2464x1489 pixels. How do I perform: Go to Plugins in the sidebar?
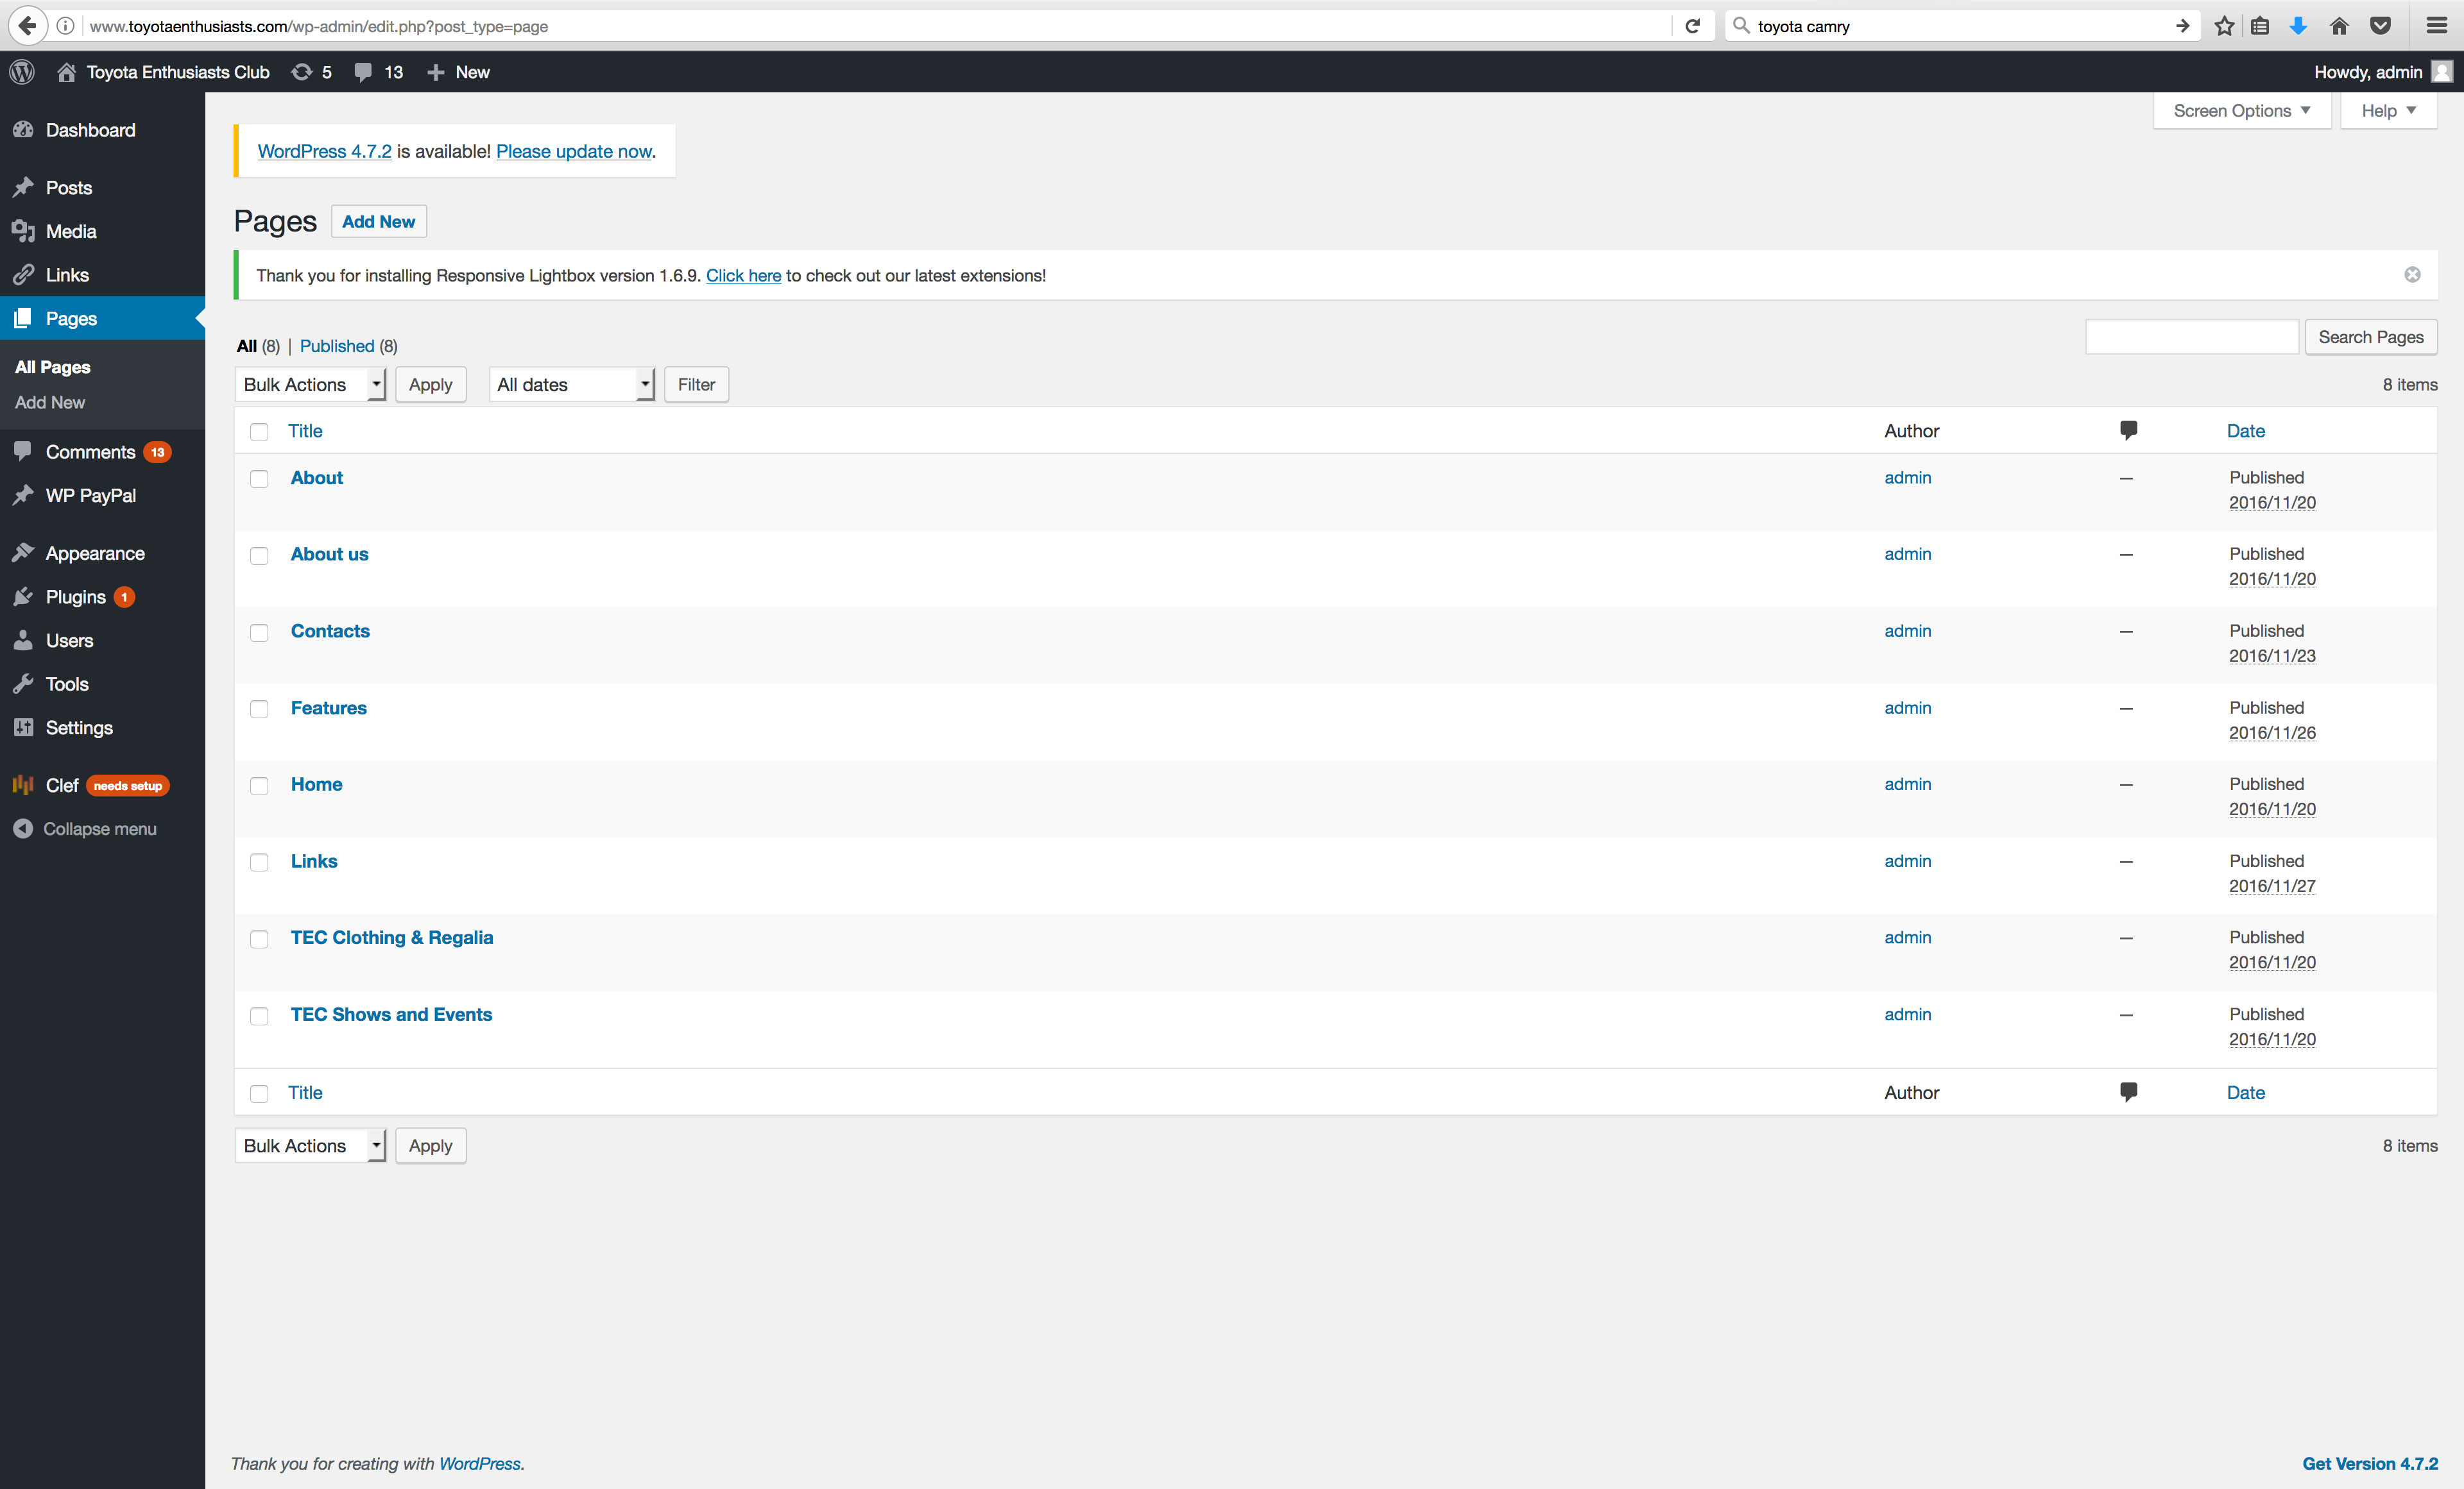click(x=75, y=596)
